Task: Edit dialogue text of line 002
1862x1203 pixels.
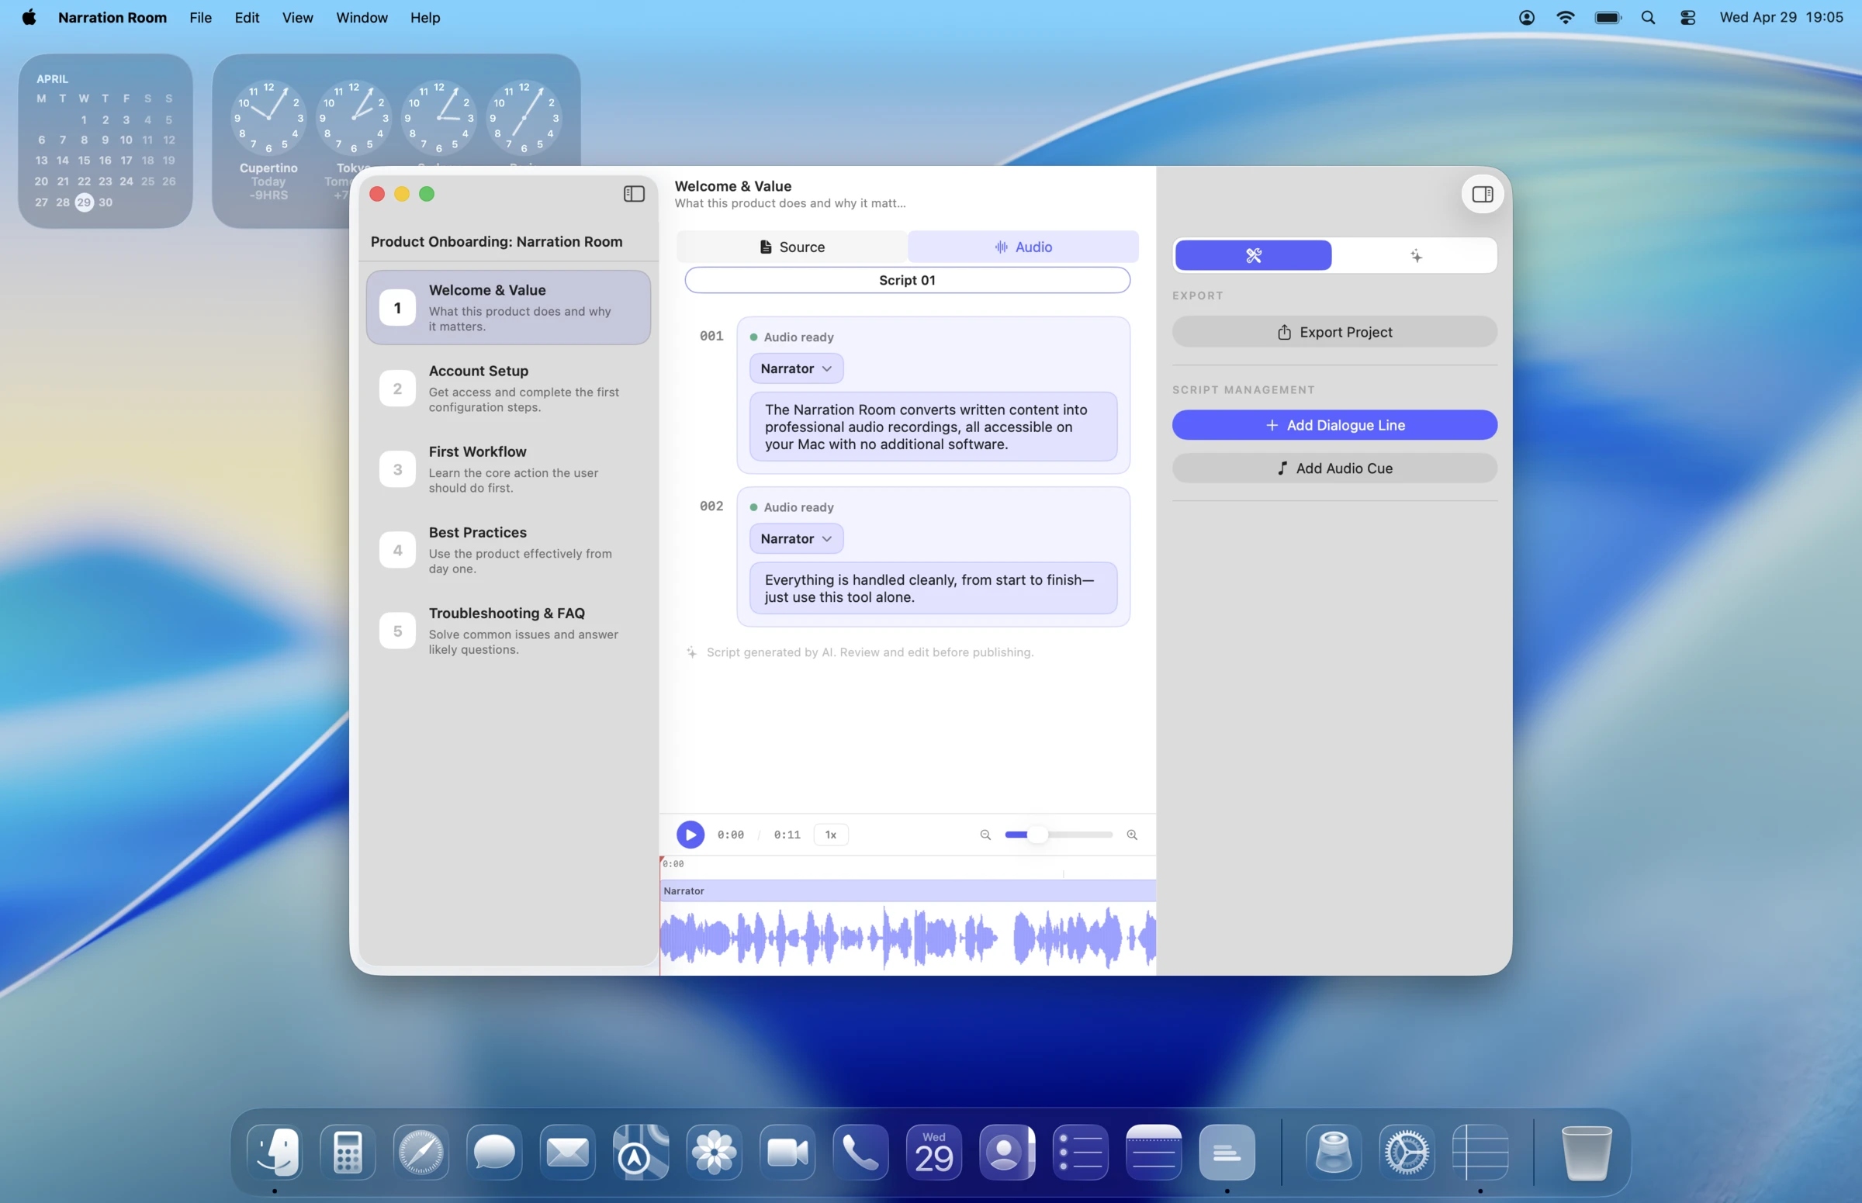Action: pyautogui.click(x=933, y=588)
